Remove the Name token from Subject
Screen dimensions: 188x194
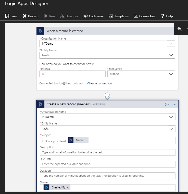click(x=86, y=140)
